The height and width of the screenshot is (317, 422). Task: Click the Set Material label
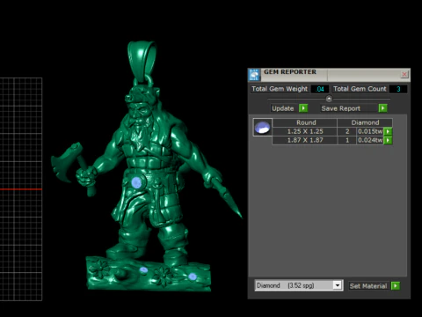click(368, 286)
